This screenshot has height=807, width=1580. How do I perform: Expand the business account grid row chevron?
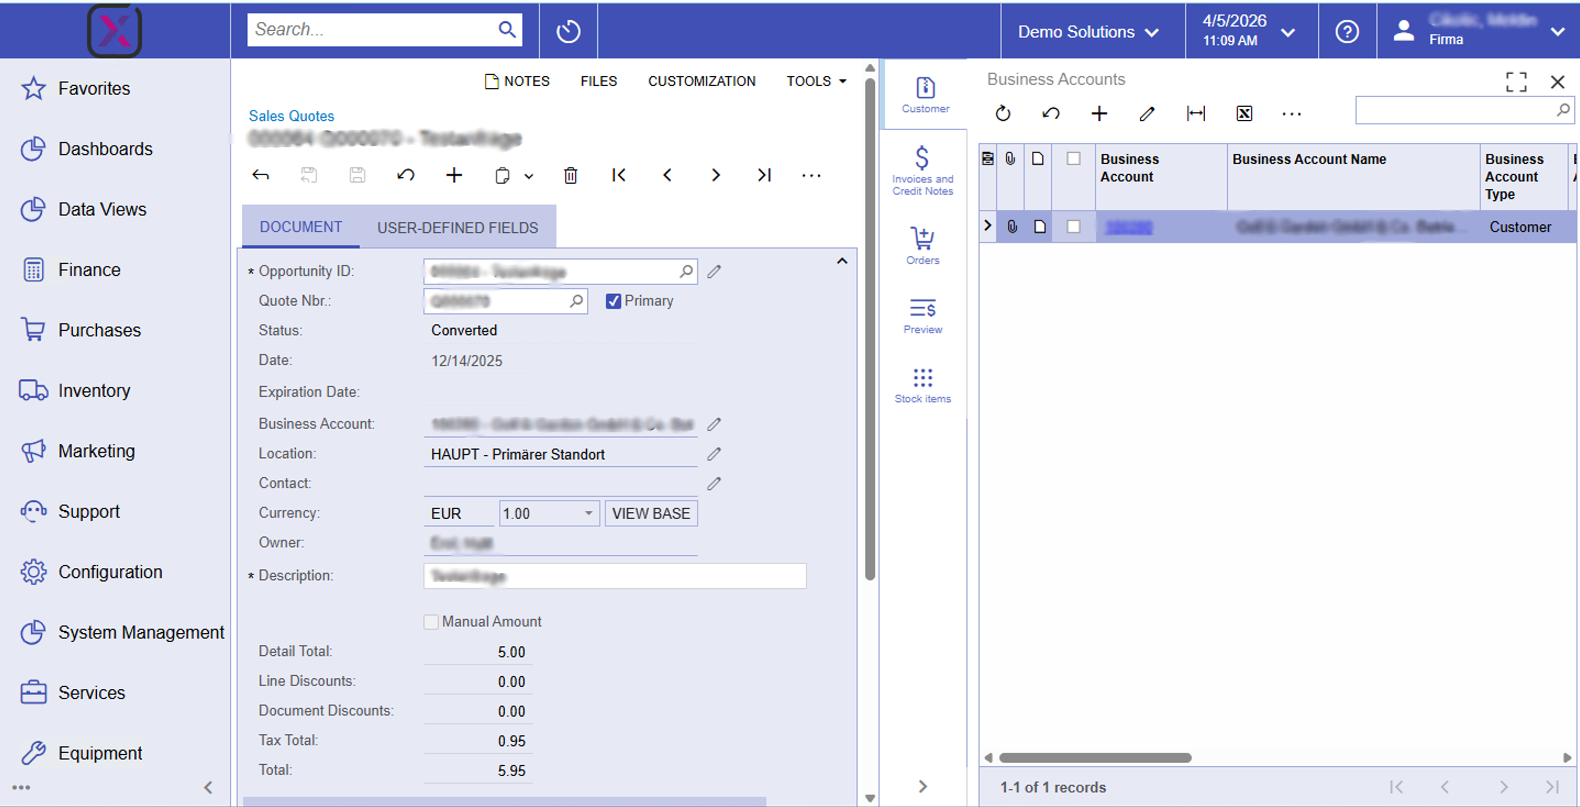click(987, 226)
